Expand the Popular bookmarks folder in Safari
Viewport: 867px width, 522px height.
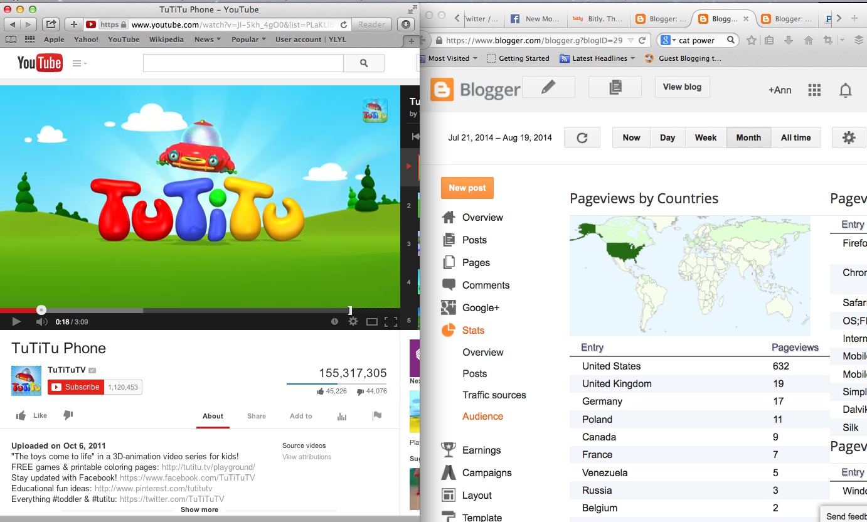pos(249,39)
